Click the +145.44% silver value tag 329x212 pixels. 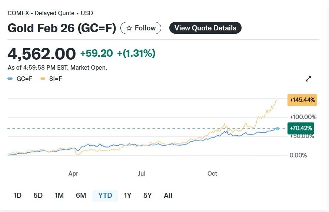pos(302,100)
